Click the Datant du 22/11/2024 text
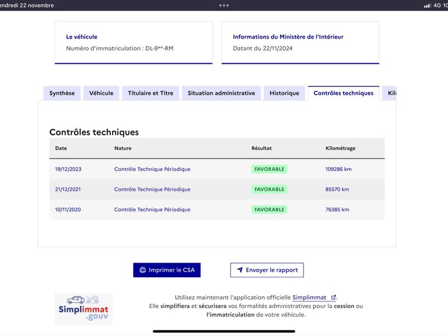This screenshot has height=336, width=448. [x=263, y=48]
